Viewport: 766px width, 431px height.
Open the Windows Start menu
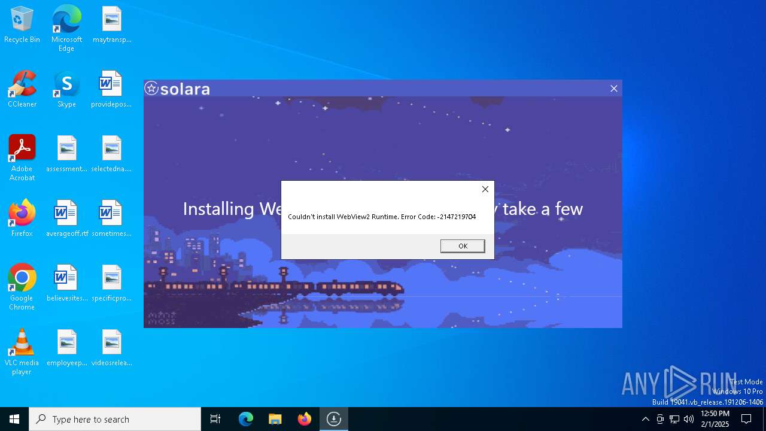(14, 419)
